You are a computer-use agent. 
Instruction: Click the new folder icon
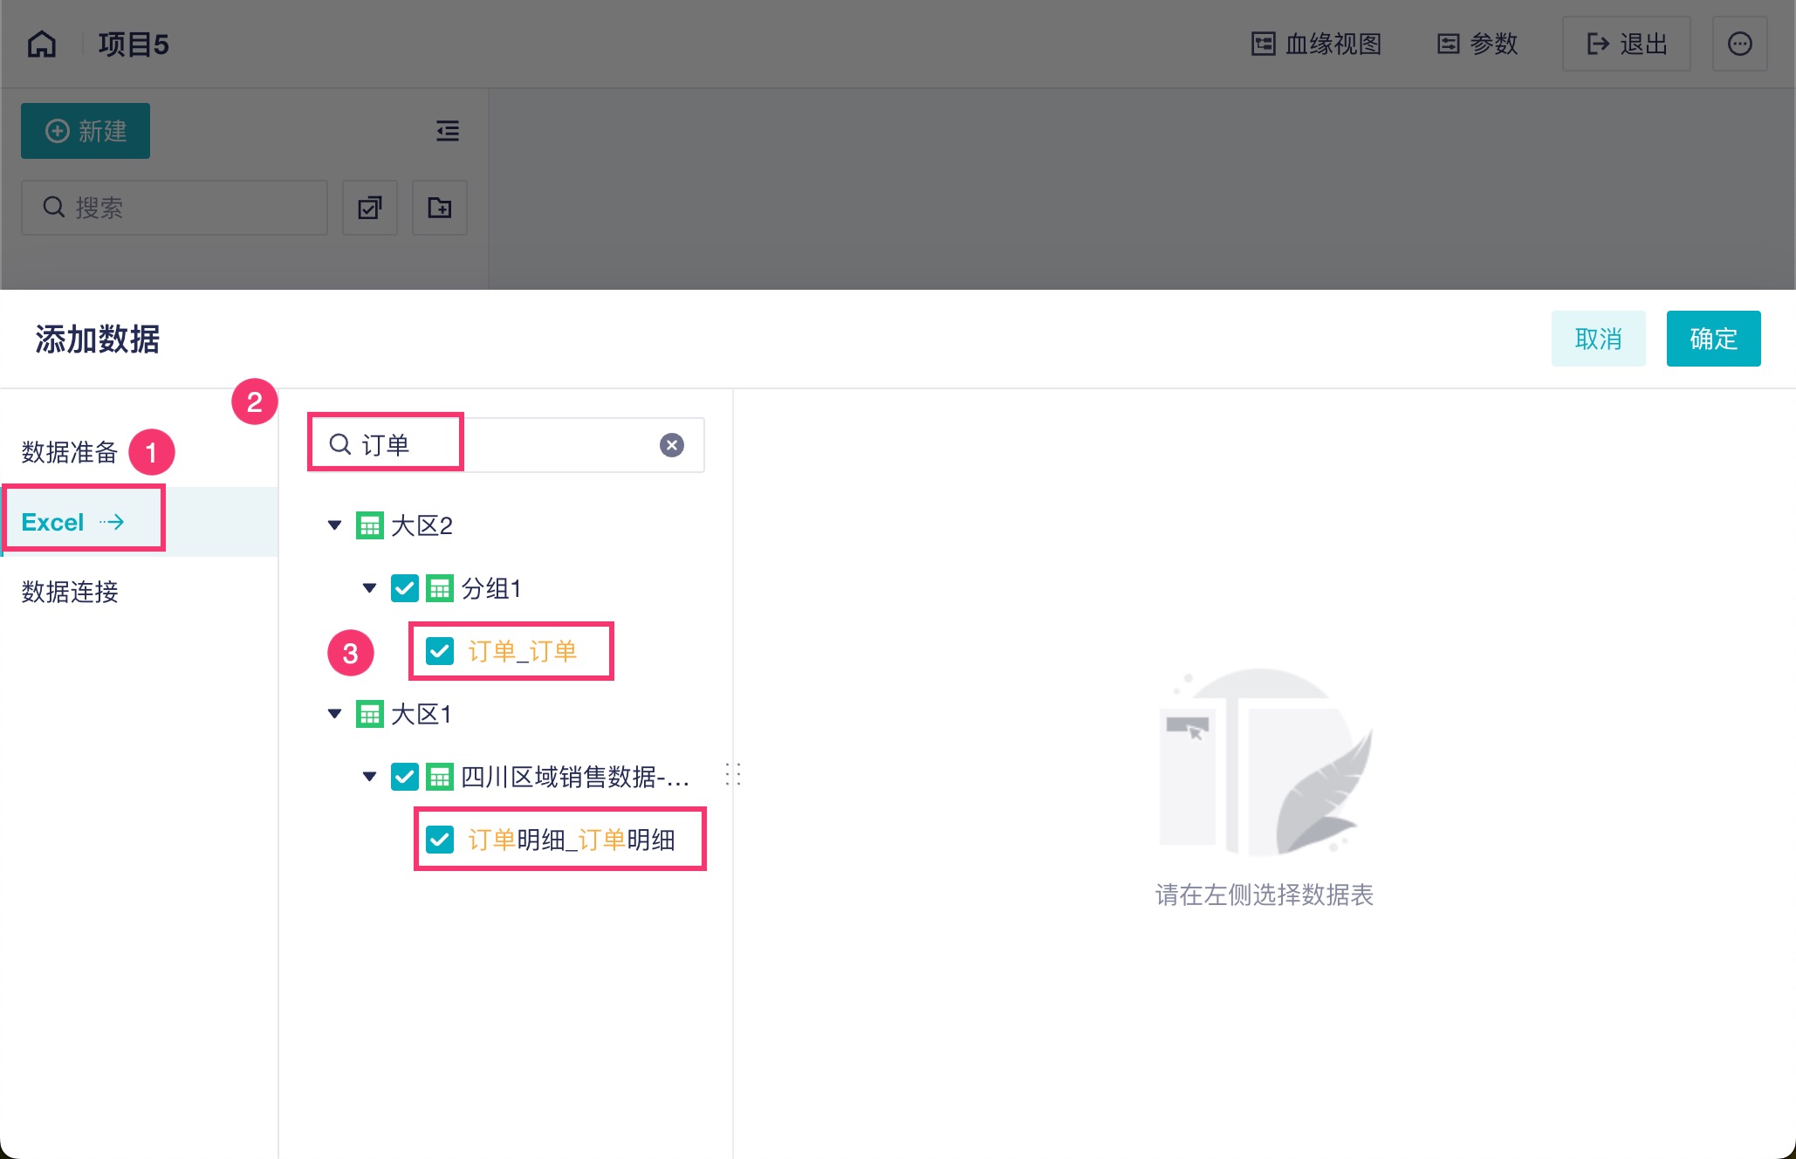440,208
